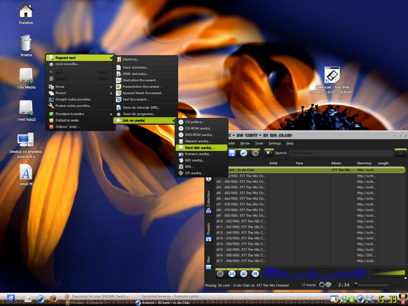The height and width of the screenshot is (306, 408).
Task: Select Hard disk uređaj... entry
Action: click(x=202, y=148)
